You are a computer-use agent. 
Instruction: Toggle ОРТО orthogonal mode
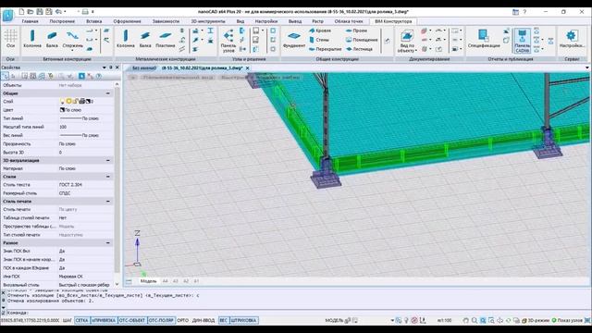[183, 321]
